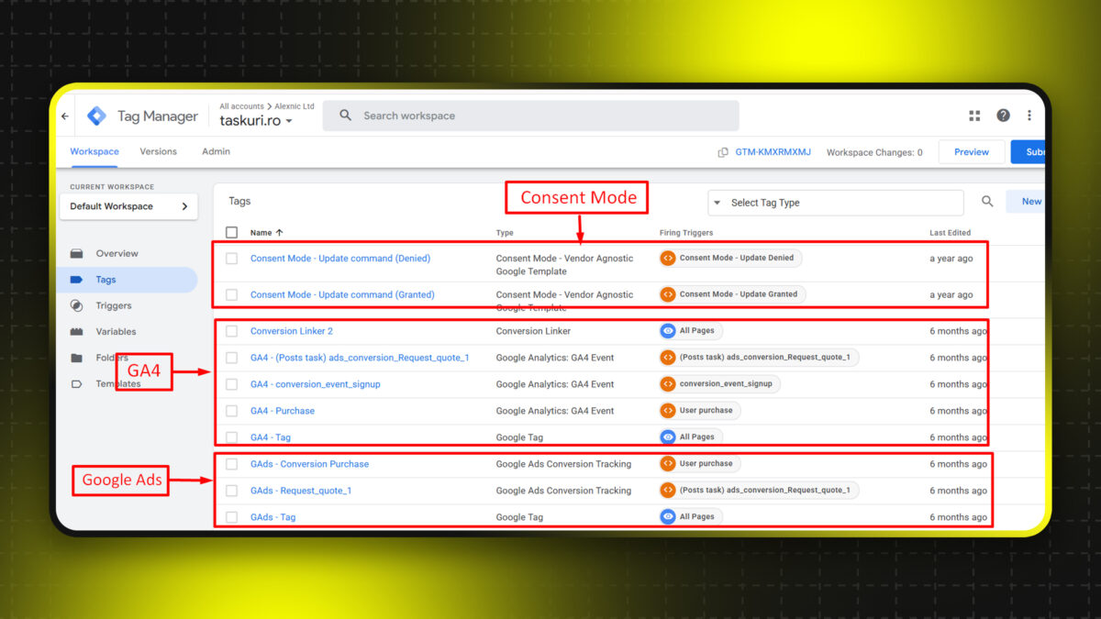The image size is (1101, 619).
Task: Open the Select Tag Type dropdown
Action: 835,203
